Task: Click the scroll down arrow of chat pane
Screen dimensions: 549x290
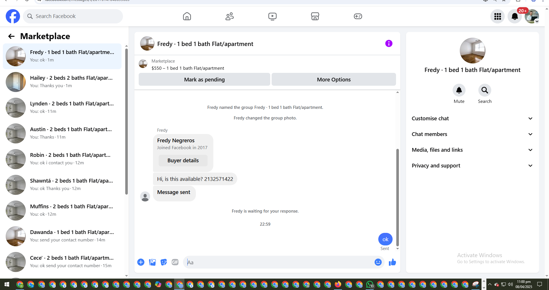Action: 397,249
